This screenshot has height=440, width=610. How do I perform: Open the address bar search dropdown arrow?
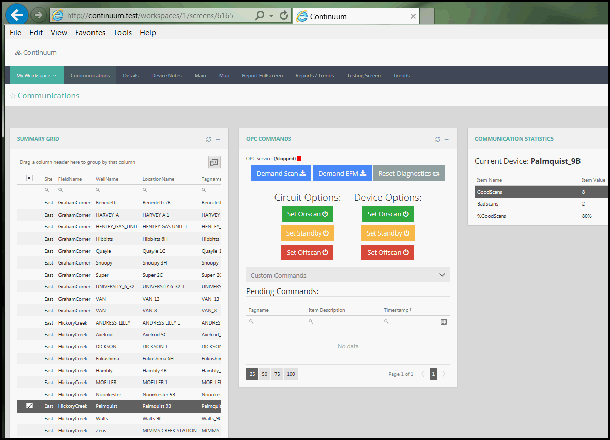coord(271,16)
